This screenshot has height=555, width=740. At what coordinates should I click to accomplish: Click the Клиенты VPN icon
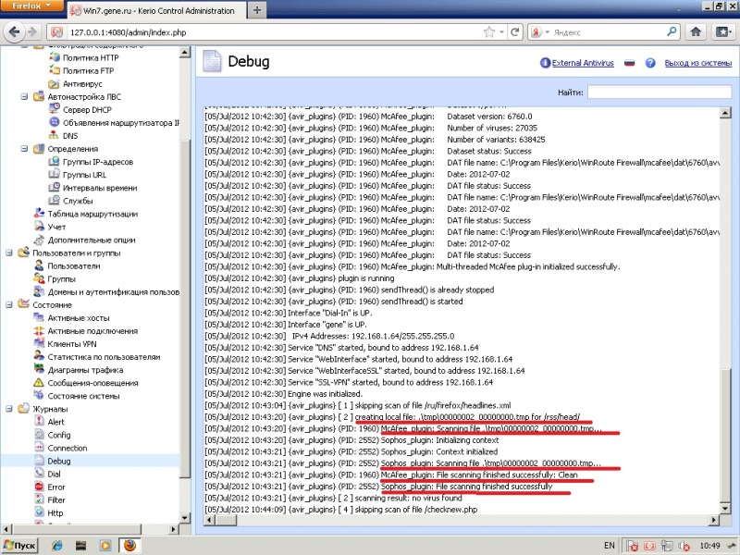[x=38, y=343]
